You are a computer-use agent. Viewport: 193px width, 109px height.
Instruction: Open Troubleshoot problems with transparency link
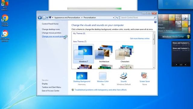pos(100,90)
